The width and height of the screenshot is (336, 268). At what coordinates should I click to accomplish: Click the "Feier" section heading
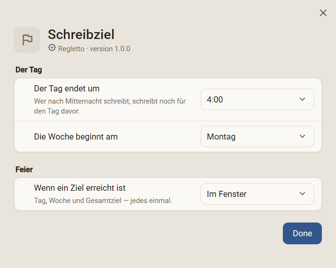(x=24, y=170)
